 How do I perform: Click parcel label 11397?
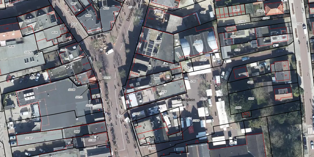[29, 138]
